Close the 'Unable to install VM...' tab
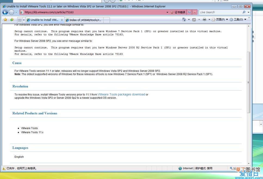This screenshot has height=179, width=263. [62, 20]
